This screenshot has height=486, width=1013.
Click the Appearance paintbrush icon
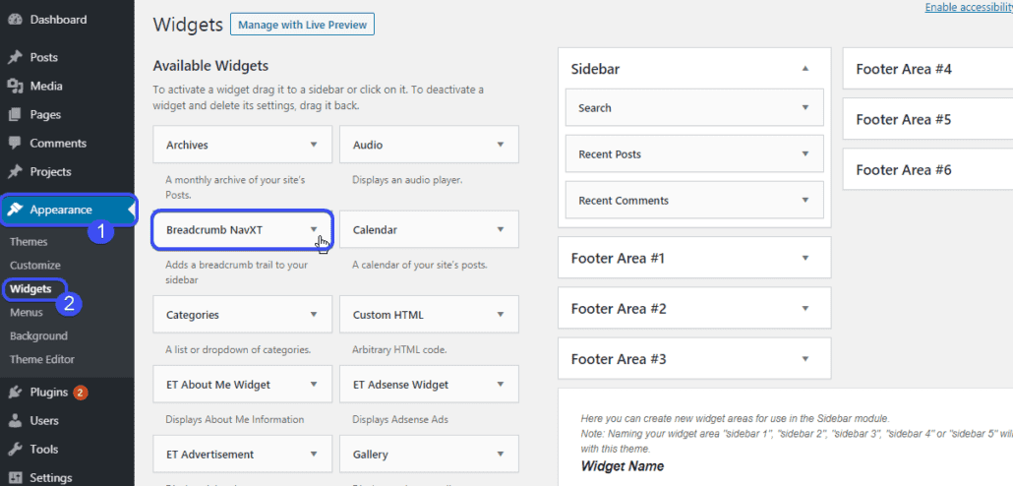[x=15, y=210]
